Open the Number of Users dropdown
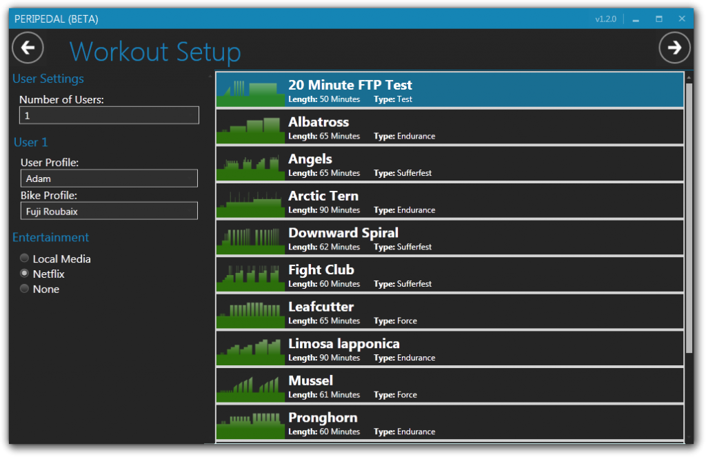The width and height of the screenshot is (706, 457). pyautogui.click(x=109, y=116)
